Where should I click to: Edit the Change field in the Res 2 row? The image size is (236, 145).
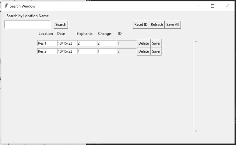(107, 51)
